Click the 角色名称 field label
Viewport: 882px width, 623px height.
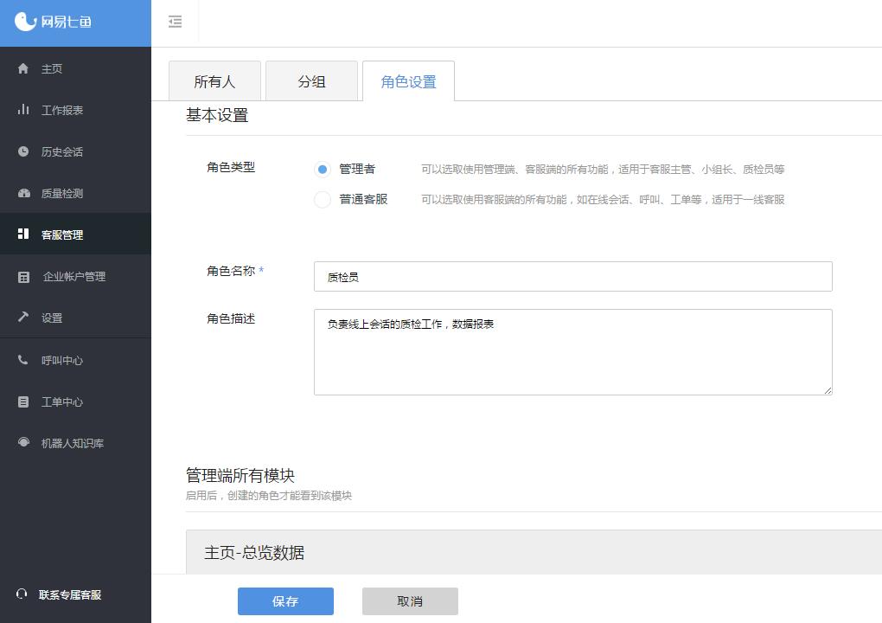(x=231, y=271)
